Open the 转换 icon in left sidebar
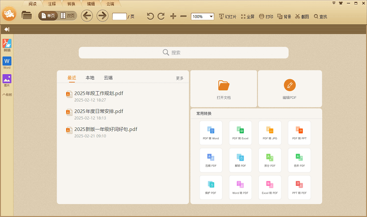The image size is (367, 217). coord(7,45)
